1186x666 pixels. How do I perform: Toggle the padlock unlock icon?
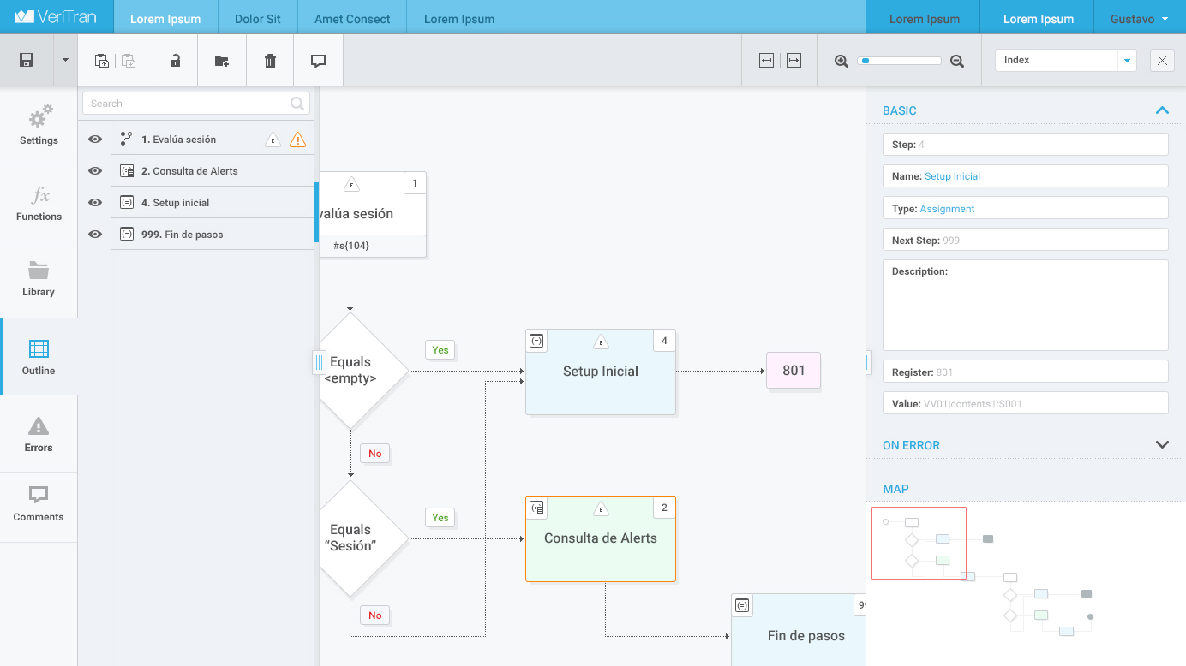pos(175,61)
